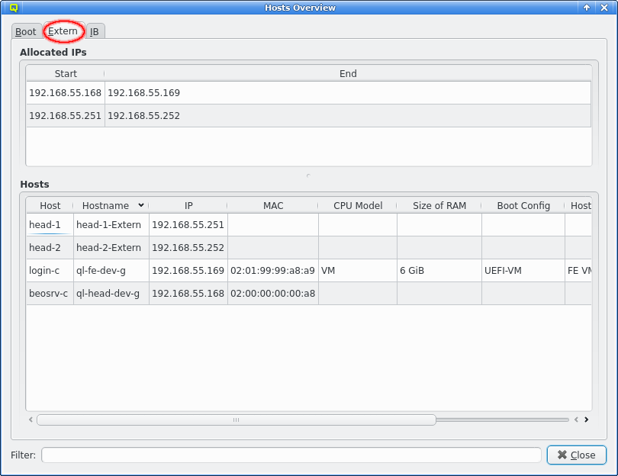Screen dimensions: 618x476
Task: Click the application icon in title bar
Action: (14, 8)
